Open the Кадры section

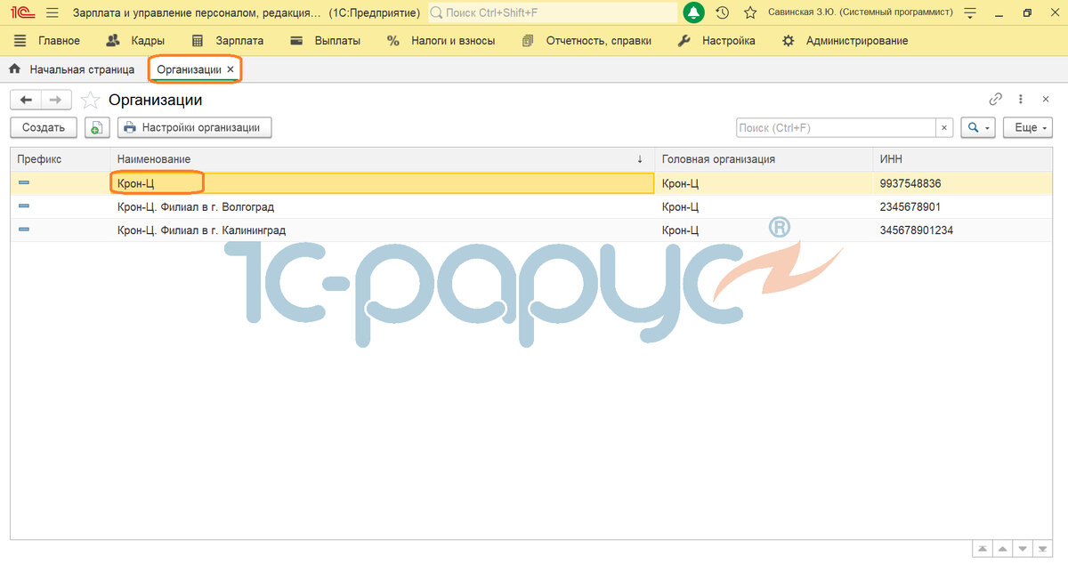coord(135,41)
